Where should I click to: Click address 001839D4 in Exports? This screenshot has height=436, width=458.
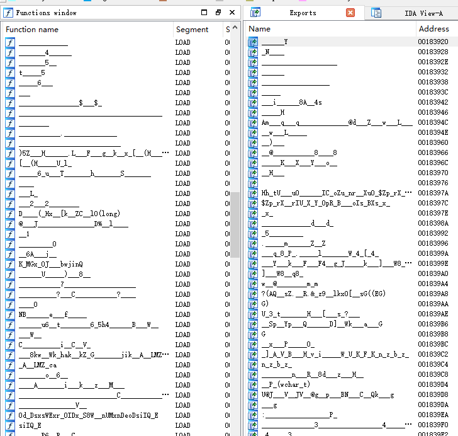pyautogui.click(x=433, y=384)
